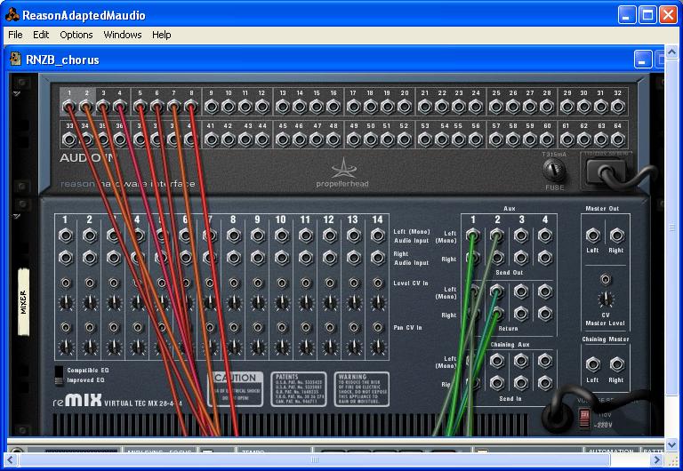Open the File menu
This screenshot has width=683, height=471.
[15, 35]
